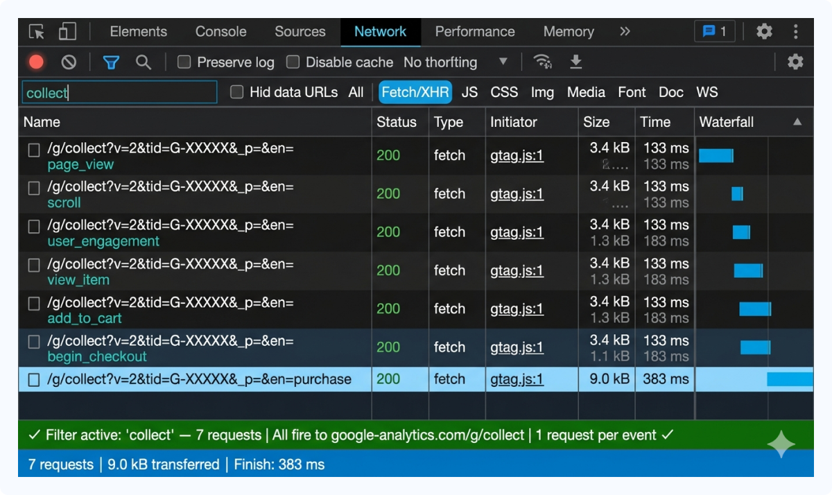Open the Memory tab

point(569,32)
